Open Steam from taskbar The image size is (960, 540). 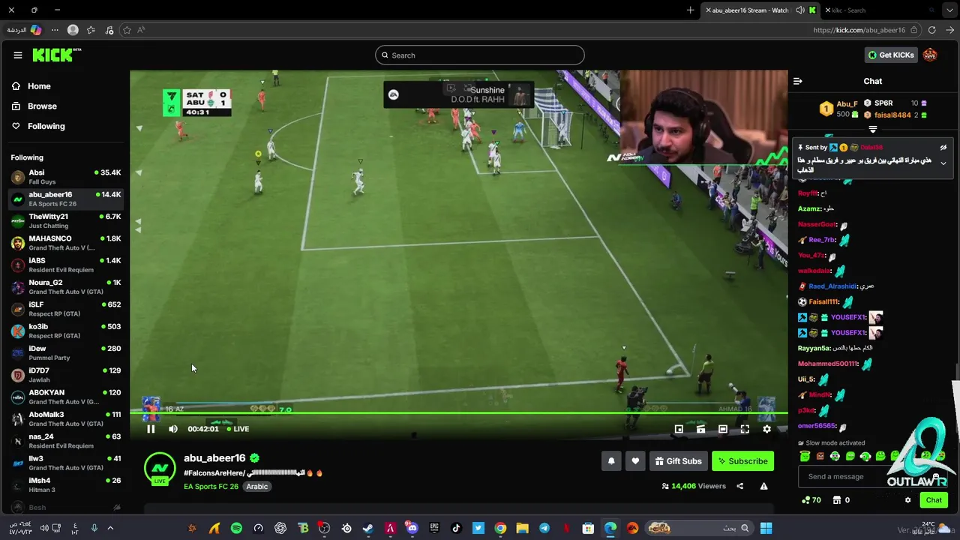[367, 528]
